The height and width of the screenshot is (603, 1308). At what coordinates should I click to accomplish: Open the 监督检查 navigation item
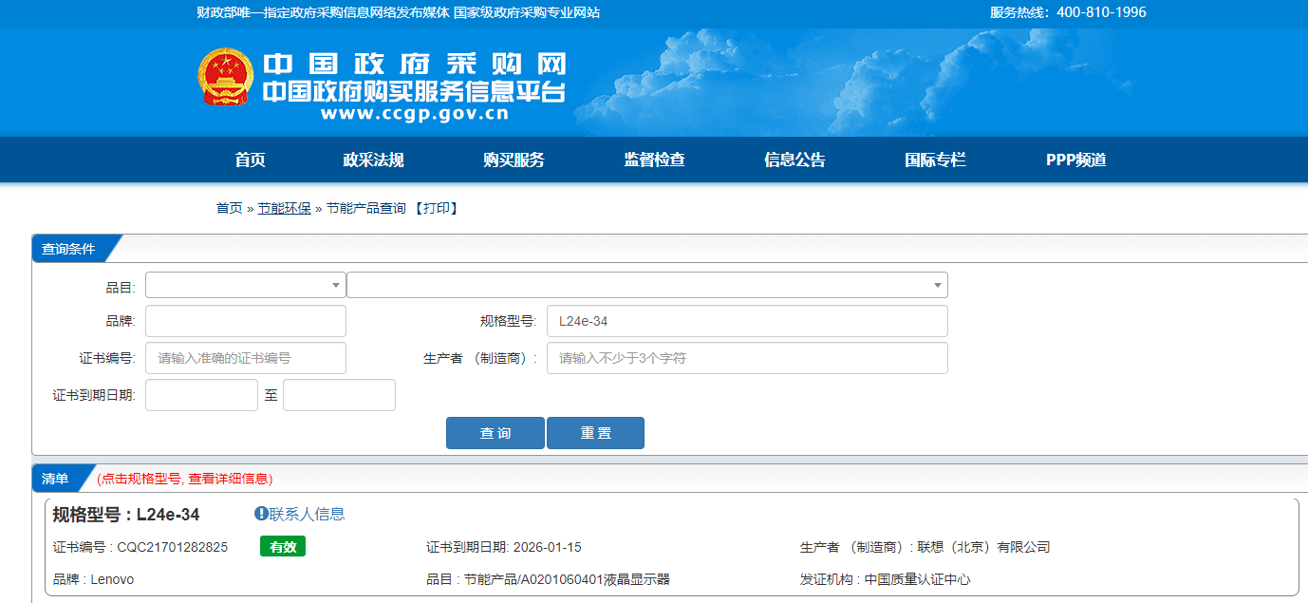[654, 160]
